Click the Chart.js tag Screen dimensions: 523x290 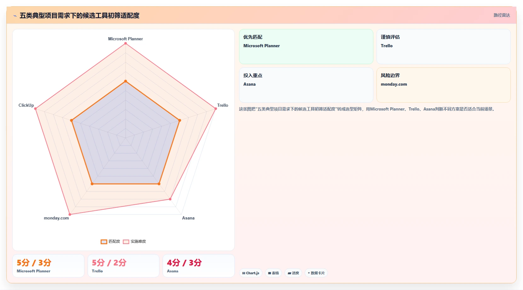pyautogui.click(x=251, y=273)
